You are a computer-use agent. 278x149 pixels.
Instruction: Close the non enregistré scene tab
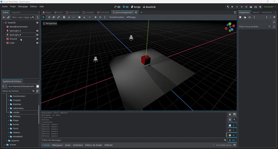(136, 12)
